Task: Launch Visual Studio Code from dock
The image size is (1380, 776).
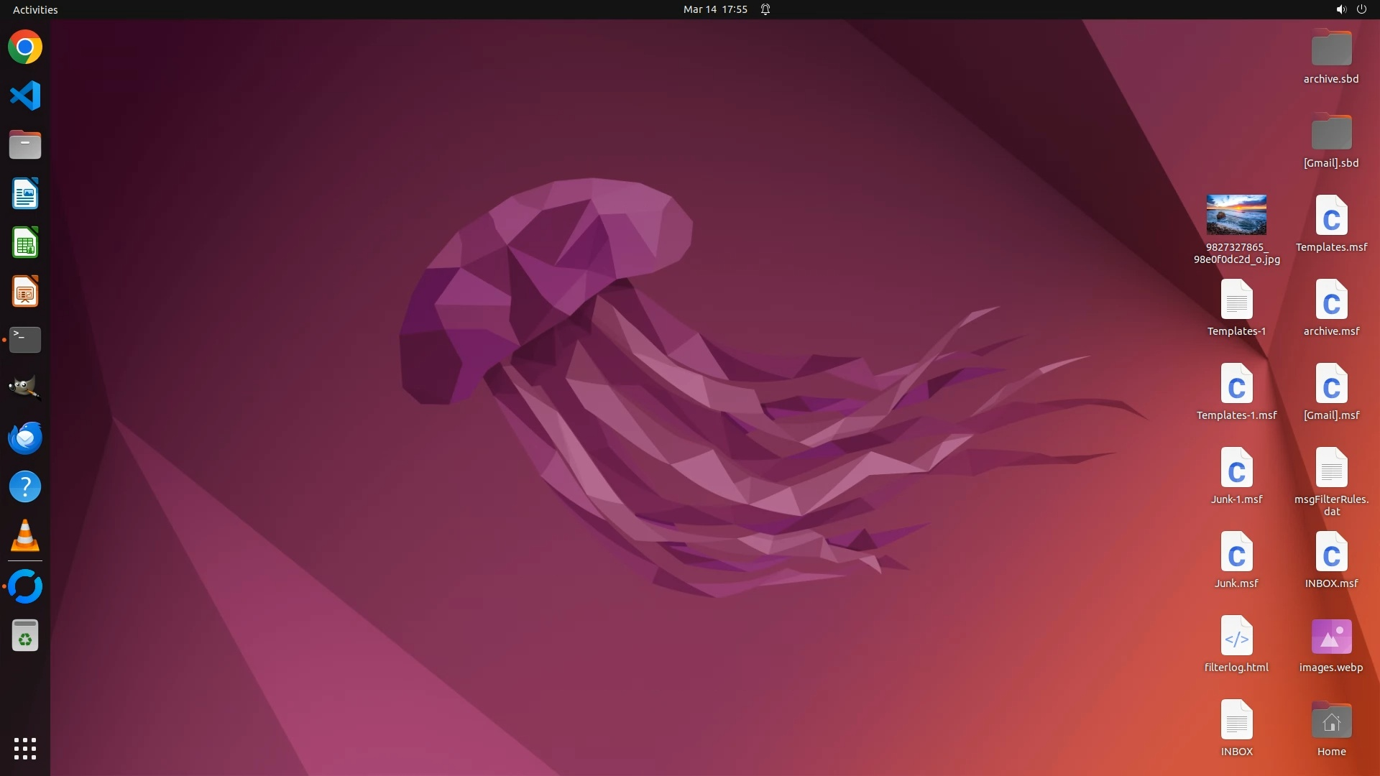Action: click(25, 96)
